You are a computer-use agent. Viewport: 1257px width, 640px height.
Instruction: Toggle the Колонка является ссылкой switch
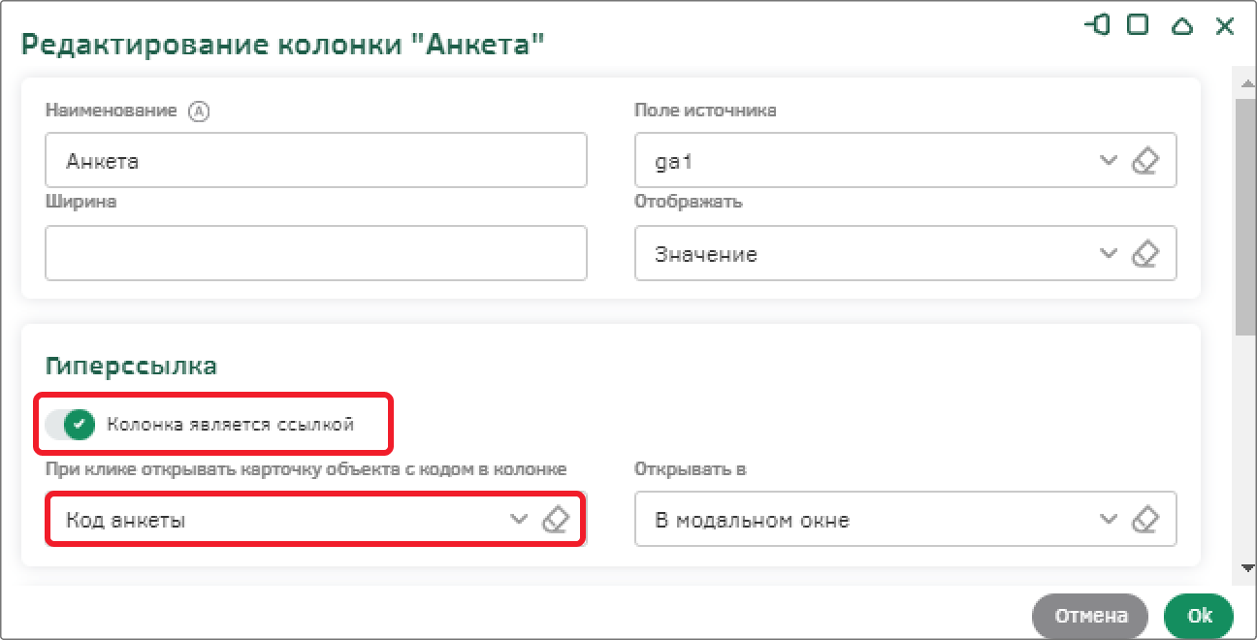click(70, 424)
